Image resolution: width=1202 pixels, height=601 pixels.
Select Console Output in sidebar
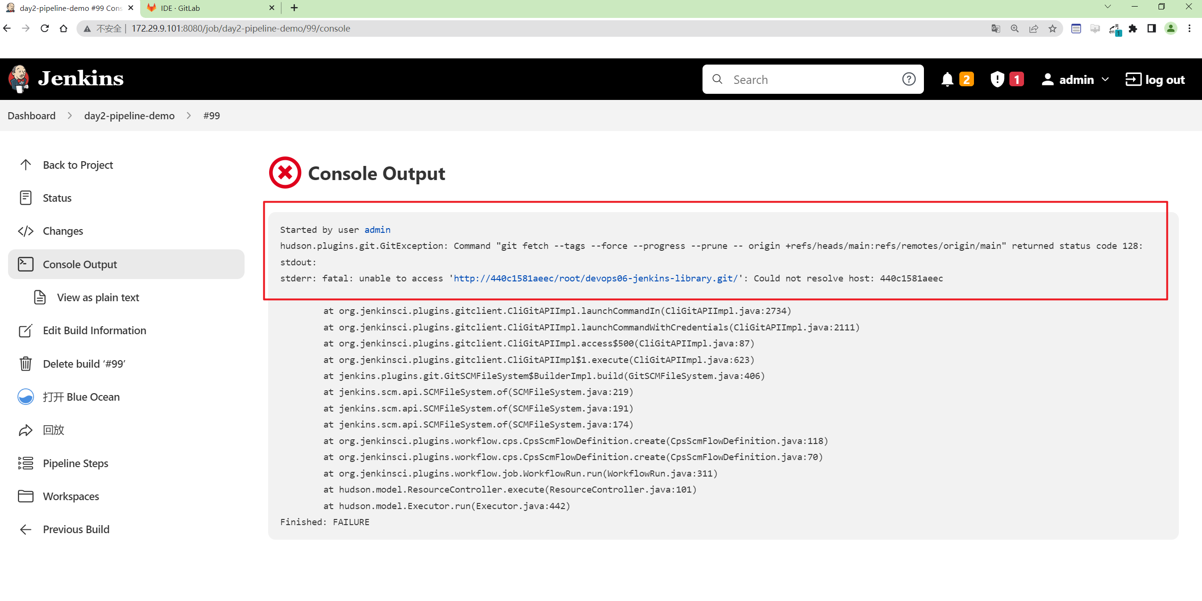tap(126, 264)
